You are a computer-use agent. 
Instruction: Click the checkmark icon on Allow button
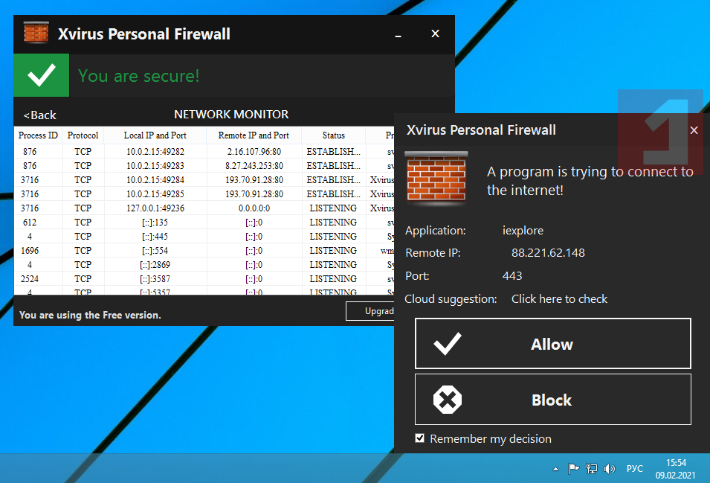(x=448, y=343)
